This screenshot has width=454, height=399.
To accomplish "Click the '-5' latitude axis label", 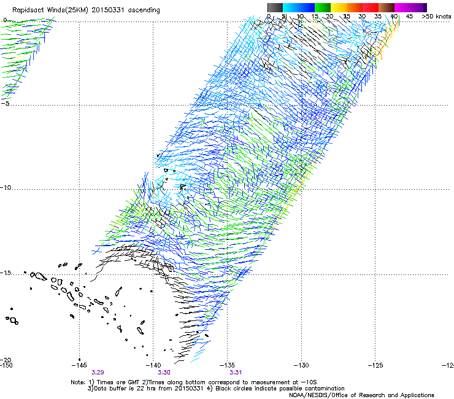I will 5,103.
